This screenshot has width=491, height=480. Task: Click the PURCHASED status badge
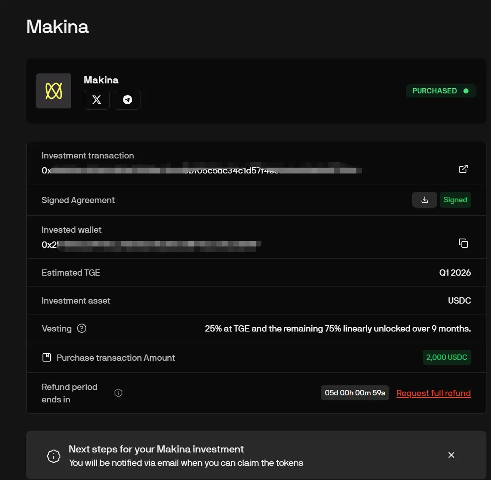tap(441, 91)
